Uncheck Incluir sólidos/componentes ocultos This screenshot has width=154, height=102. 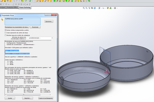click(x=6, y=30)
